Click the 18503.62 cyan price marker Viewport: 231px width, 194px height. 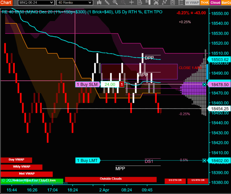[x=219, y=59]
